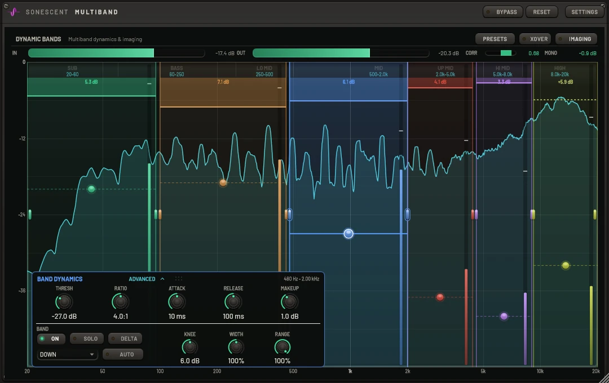This screenshot has width=609, height=383.
Task: Select the MID 500-2.0k band header
Action: pos(378,71)
